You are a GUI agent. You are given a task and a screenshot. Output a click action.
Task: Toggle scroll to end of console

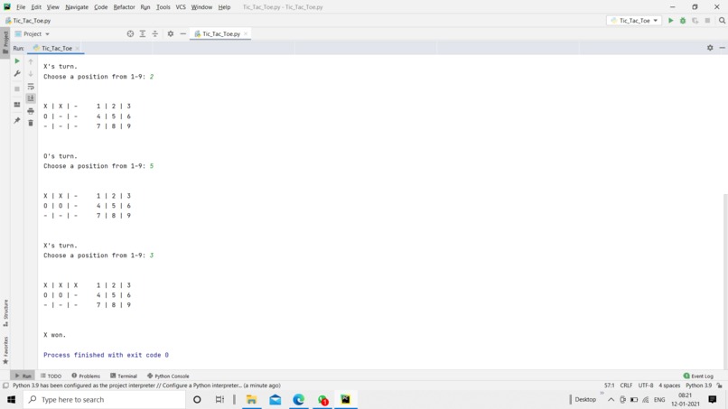31,98
